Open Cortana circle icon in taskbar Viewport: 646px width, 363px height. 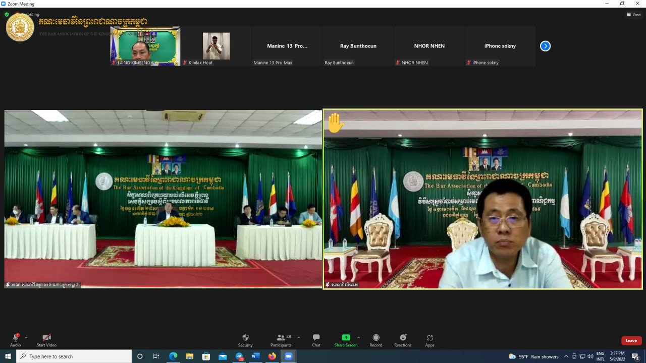pyautogui.click(x=140, y=356)
